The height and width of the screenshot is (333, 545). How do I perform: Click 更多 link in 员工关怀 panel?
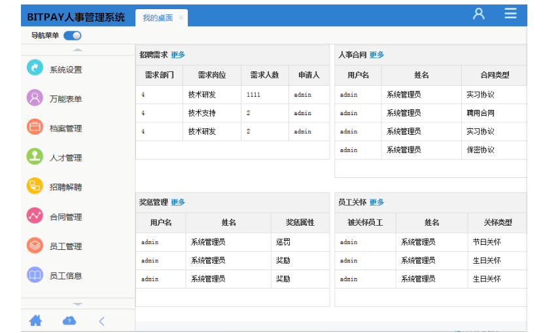point(377,202)
